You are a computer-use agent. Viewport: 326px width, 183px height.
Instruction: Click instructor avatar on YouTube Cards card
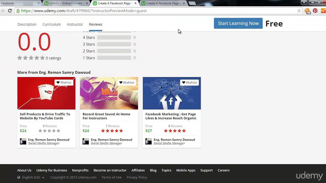tap(23, 141)
